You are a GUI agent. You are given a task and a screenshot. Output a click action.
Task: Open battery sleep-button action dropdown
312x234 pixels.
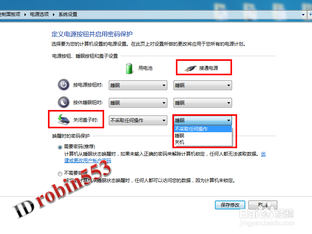[138, 103]
